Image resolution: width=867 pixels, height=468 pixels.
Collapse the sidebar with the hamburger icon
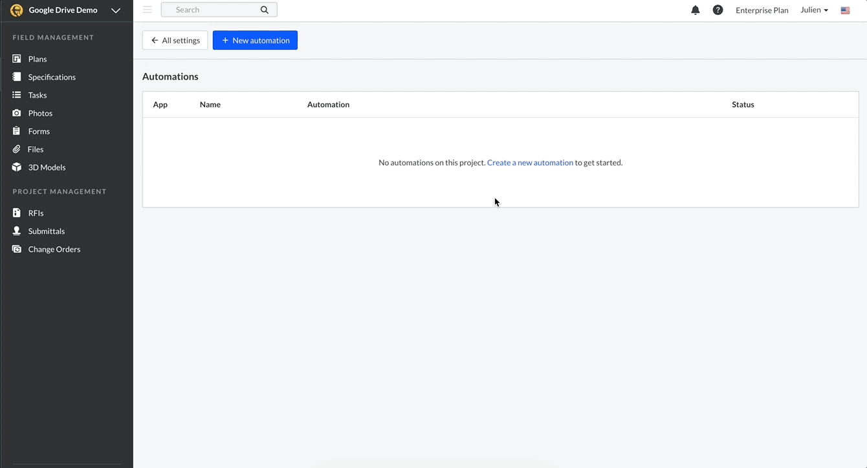pyautogui.click(x=148, y=9)
